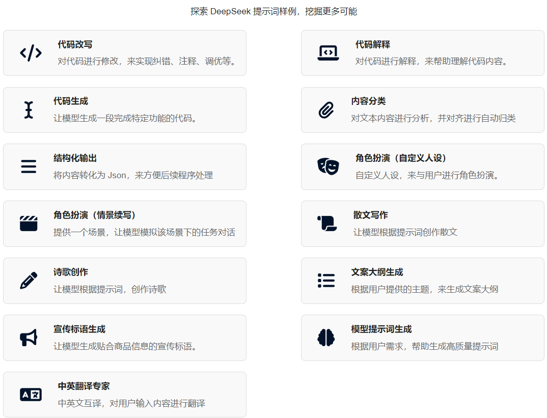547x418 pixels.
Task: Click the code brackets icon for 代码改写
Action: (x=31, y=53)
